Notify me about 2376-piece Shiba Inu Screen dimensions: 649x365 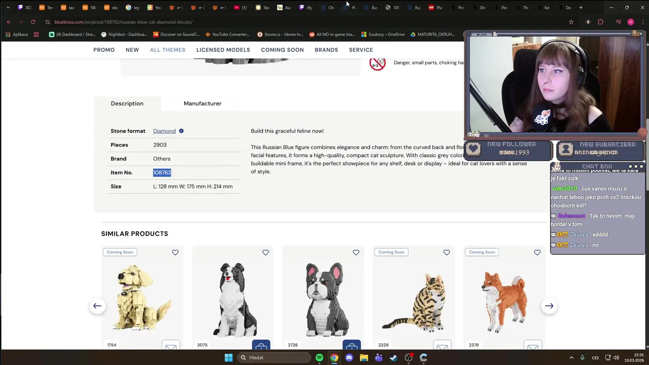533,345
